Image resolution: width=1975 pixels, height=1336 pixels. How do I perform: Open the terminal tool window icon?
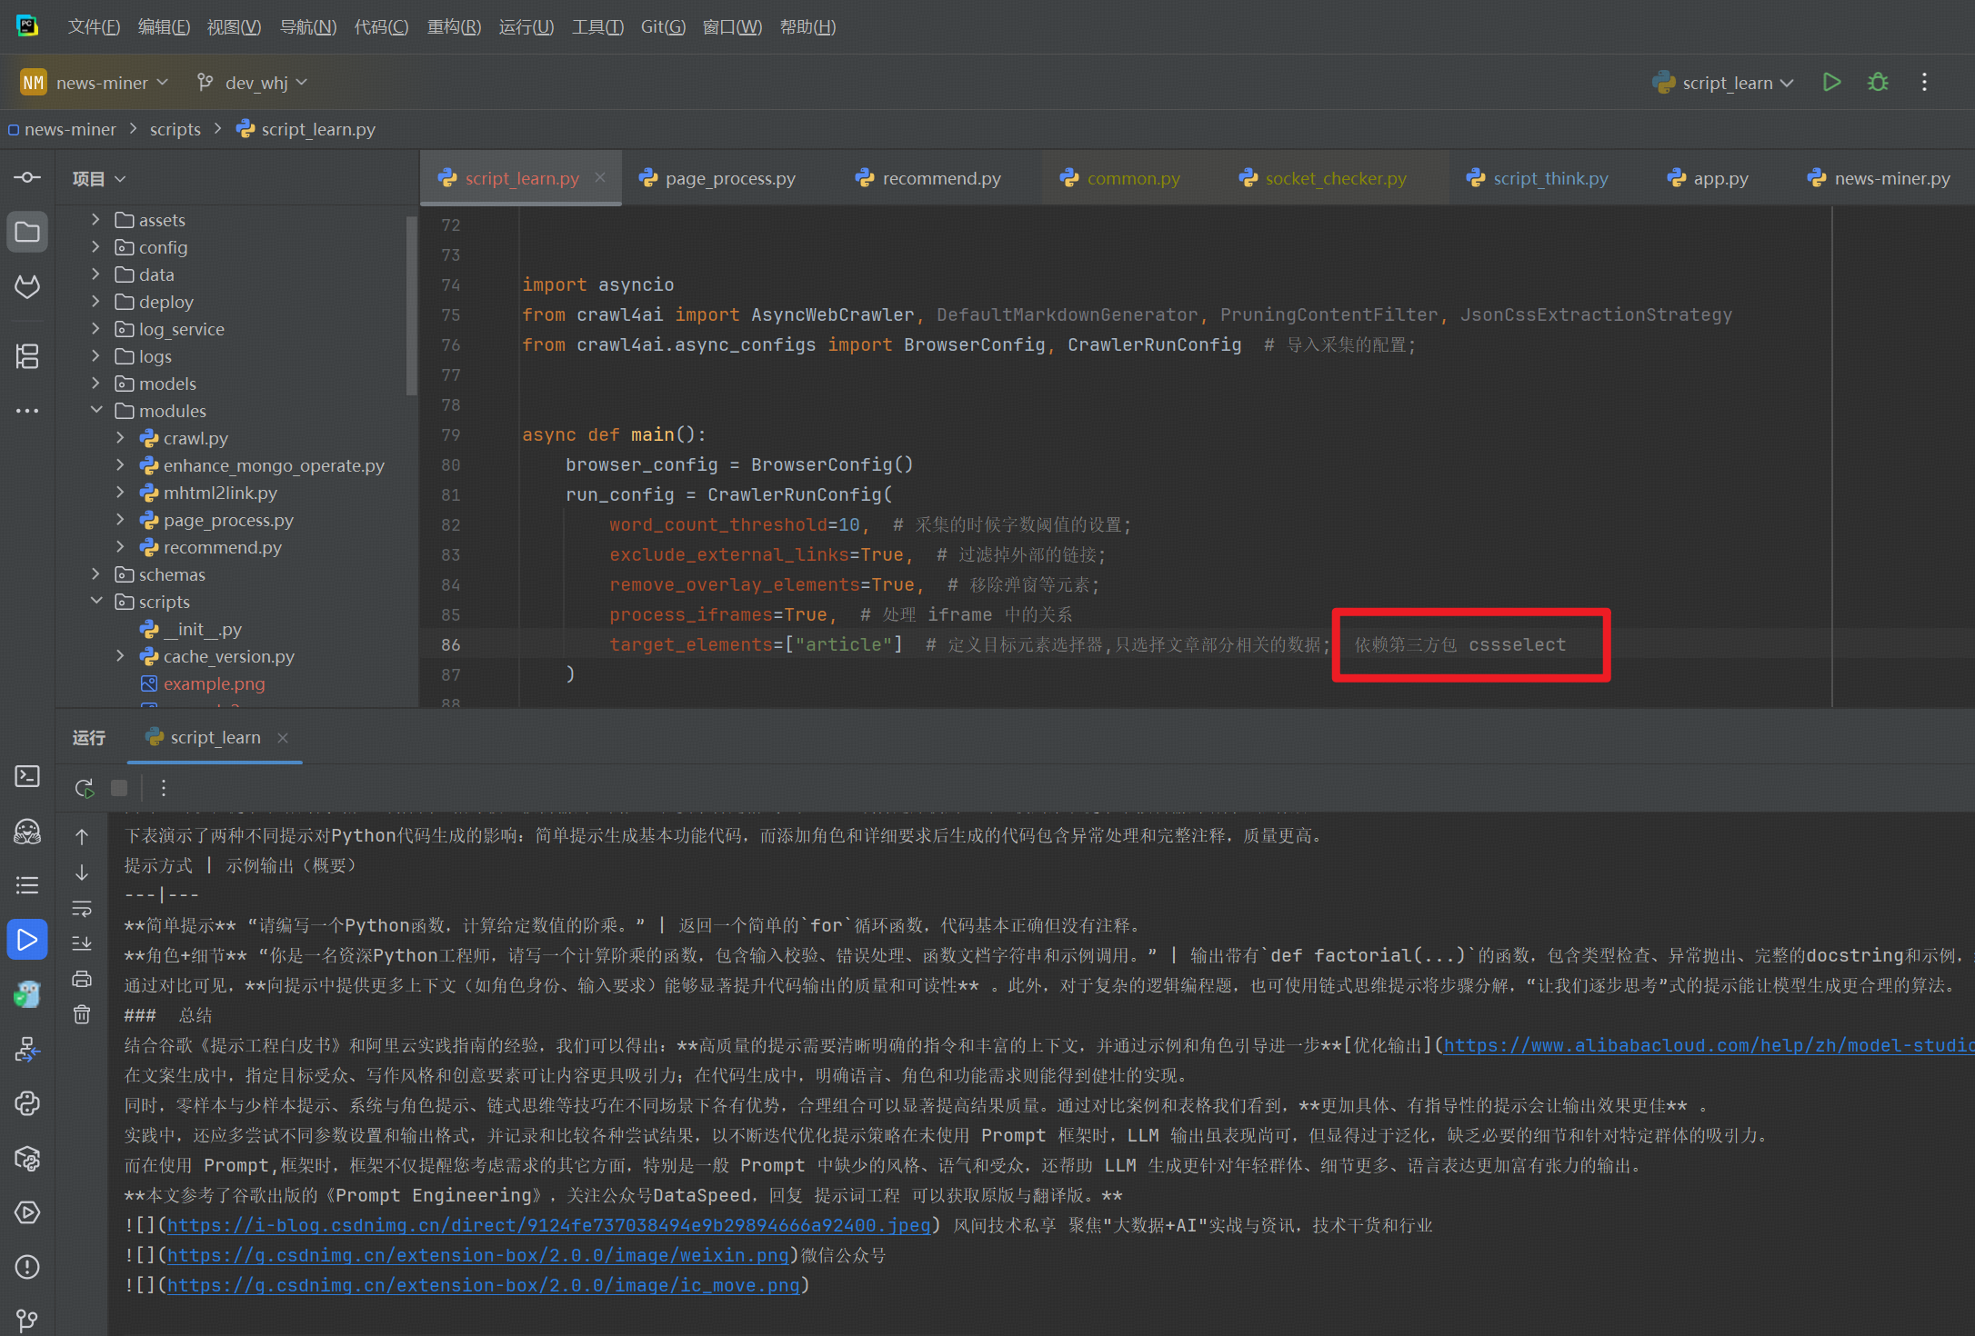pos(27,776)
